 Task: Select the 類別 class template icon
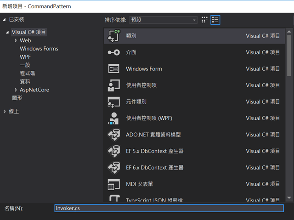click(113, 36)
